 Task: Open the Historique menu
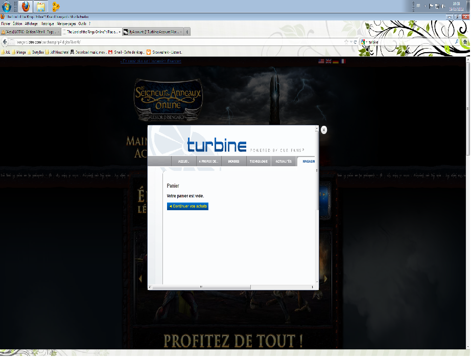click(x=48, y=24)
